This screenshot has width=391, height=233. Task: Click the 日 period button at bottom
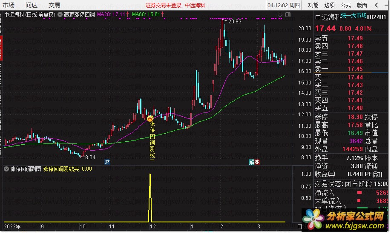tap(299, 227)
